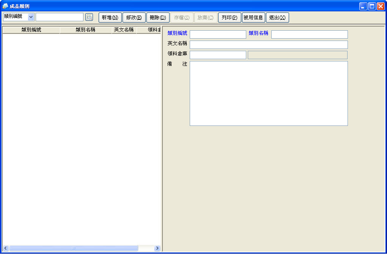Sort by the 類別名稱 column header
387x254 pixels.
click(86, 30)
